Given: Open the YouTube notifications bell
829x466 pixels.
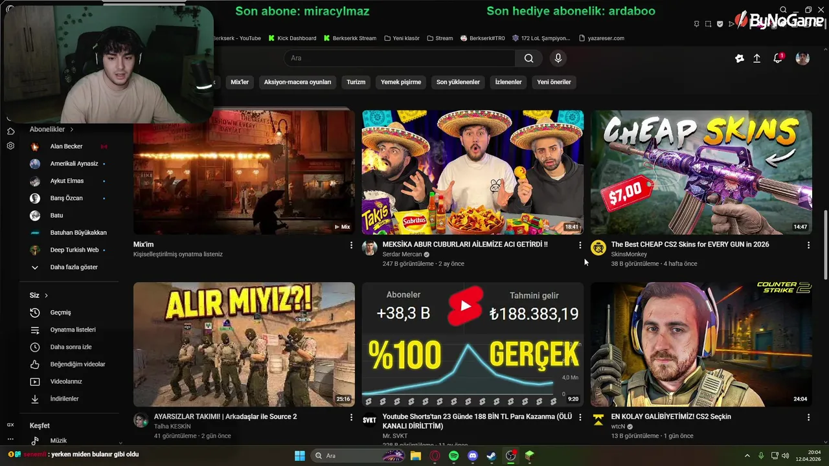Looking at the screenshot, I should coord(778,58).
